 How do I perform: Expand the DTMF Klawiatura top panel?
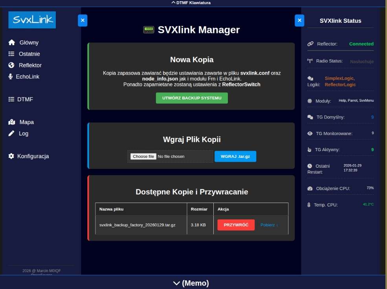(191, 3)
